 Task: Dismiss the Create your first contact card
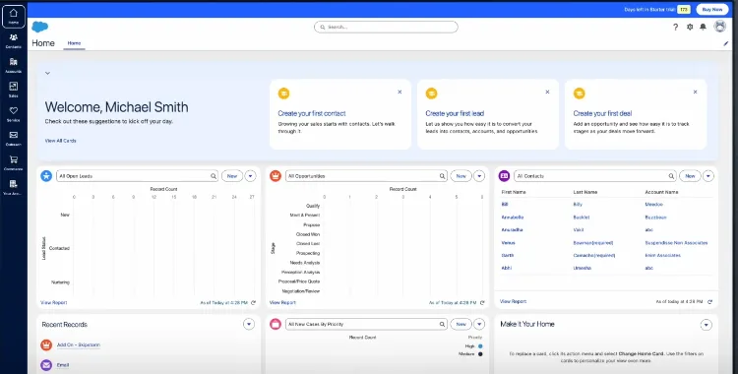click(x=400, y=92)
